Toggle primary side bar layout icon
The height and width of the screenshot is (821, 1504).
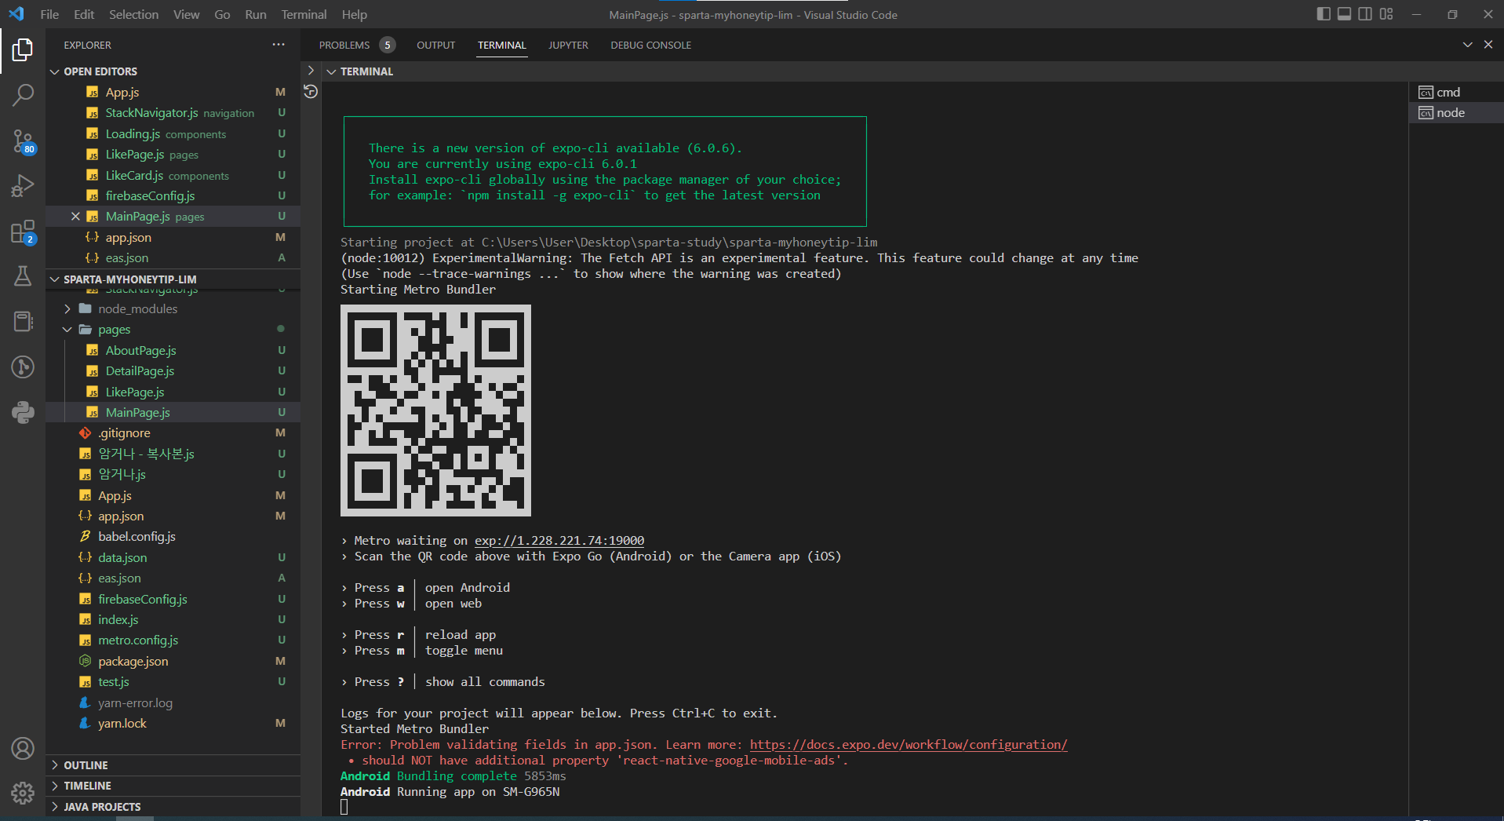(1324, 14)
